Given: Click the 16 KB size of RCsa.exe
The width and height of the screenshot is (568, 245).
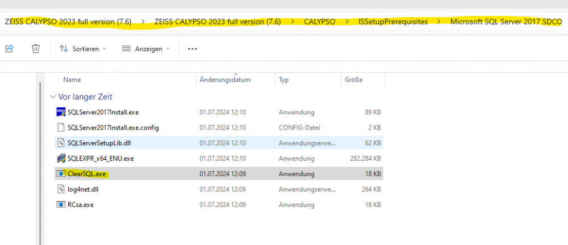Looking at the screenshot, I should tap(373, 205).
